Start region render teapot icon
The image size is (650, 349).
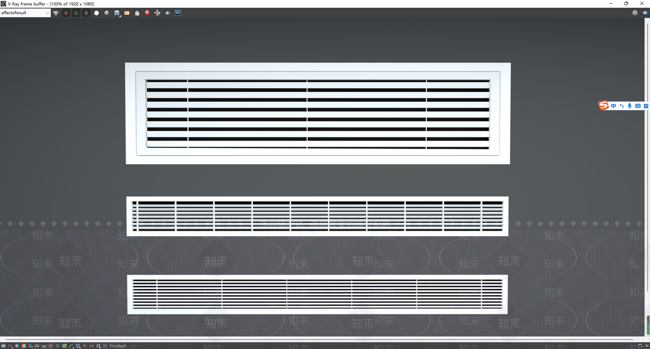pyautogui.click(x=168, y=13)
